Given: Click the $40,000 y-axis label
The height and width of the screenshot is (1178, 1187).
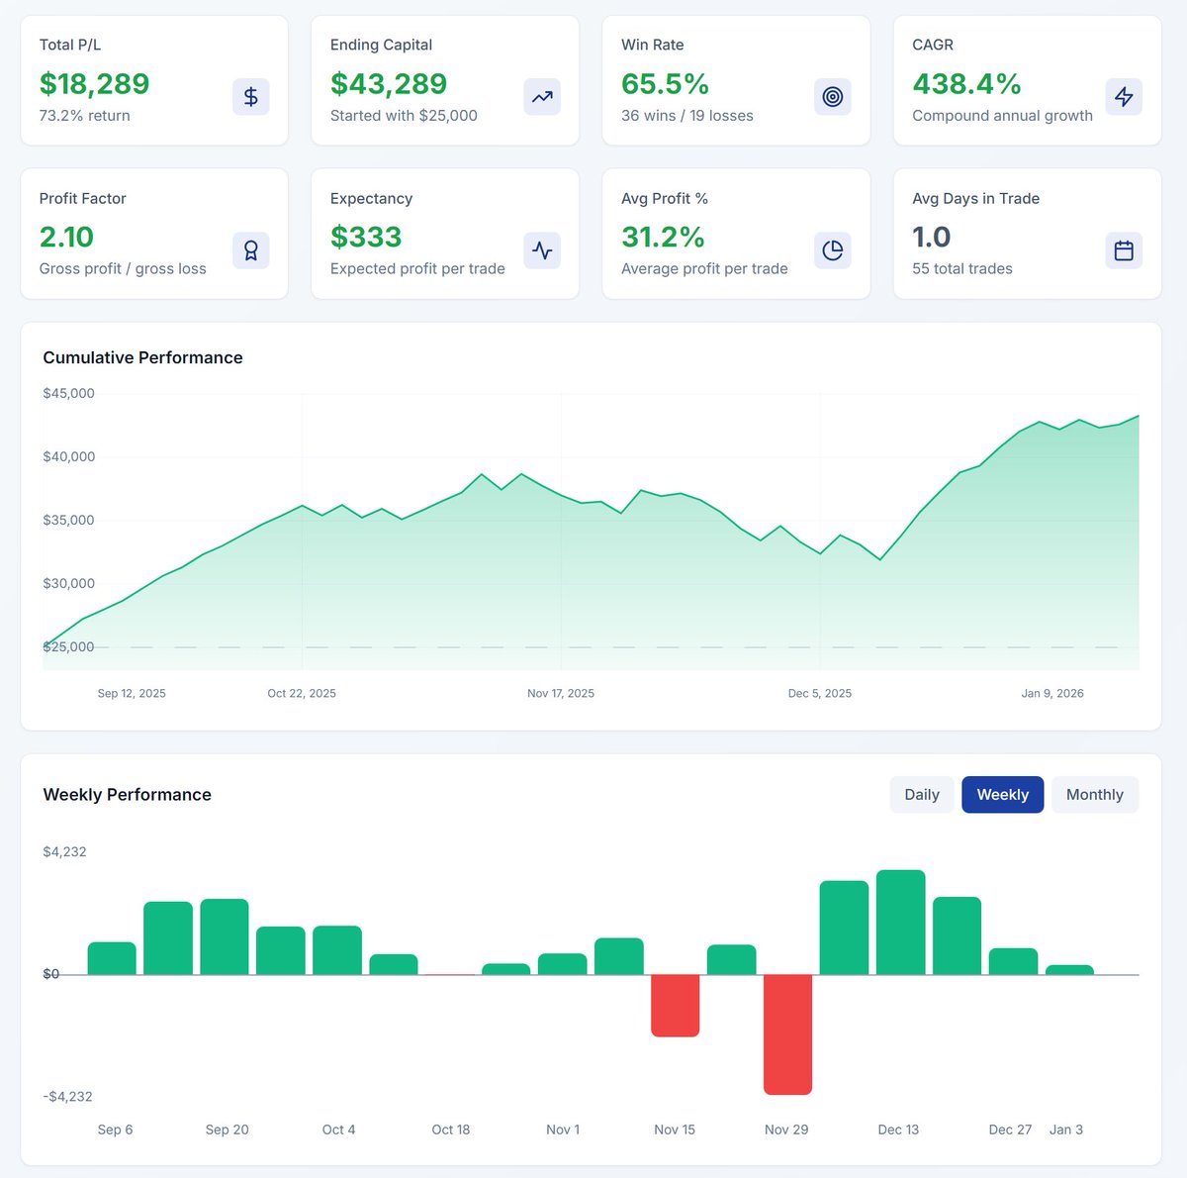Looking at the screenshot, I should point(69,457).
